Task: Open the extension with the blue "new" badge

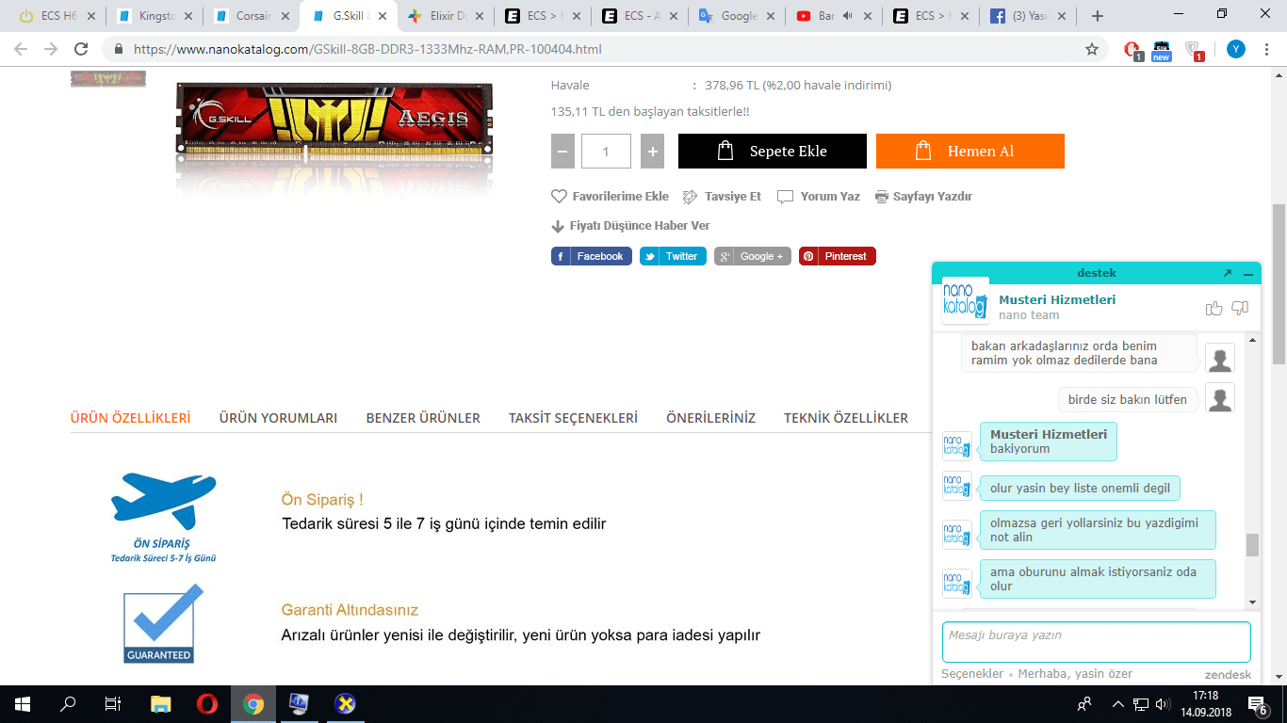Action: 1162,50
